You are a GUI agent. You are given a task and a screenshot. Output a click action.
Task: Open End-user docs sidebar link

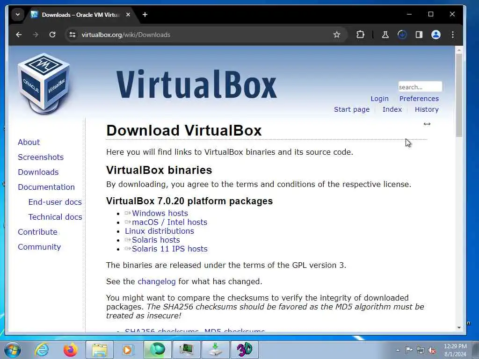[55, 202]
